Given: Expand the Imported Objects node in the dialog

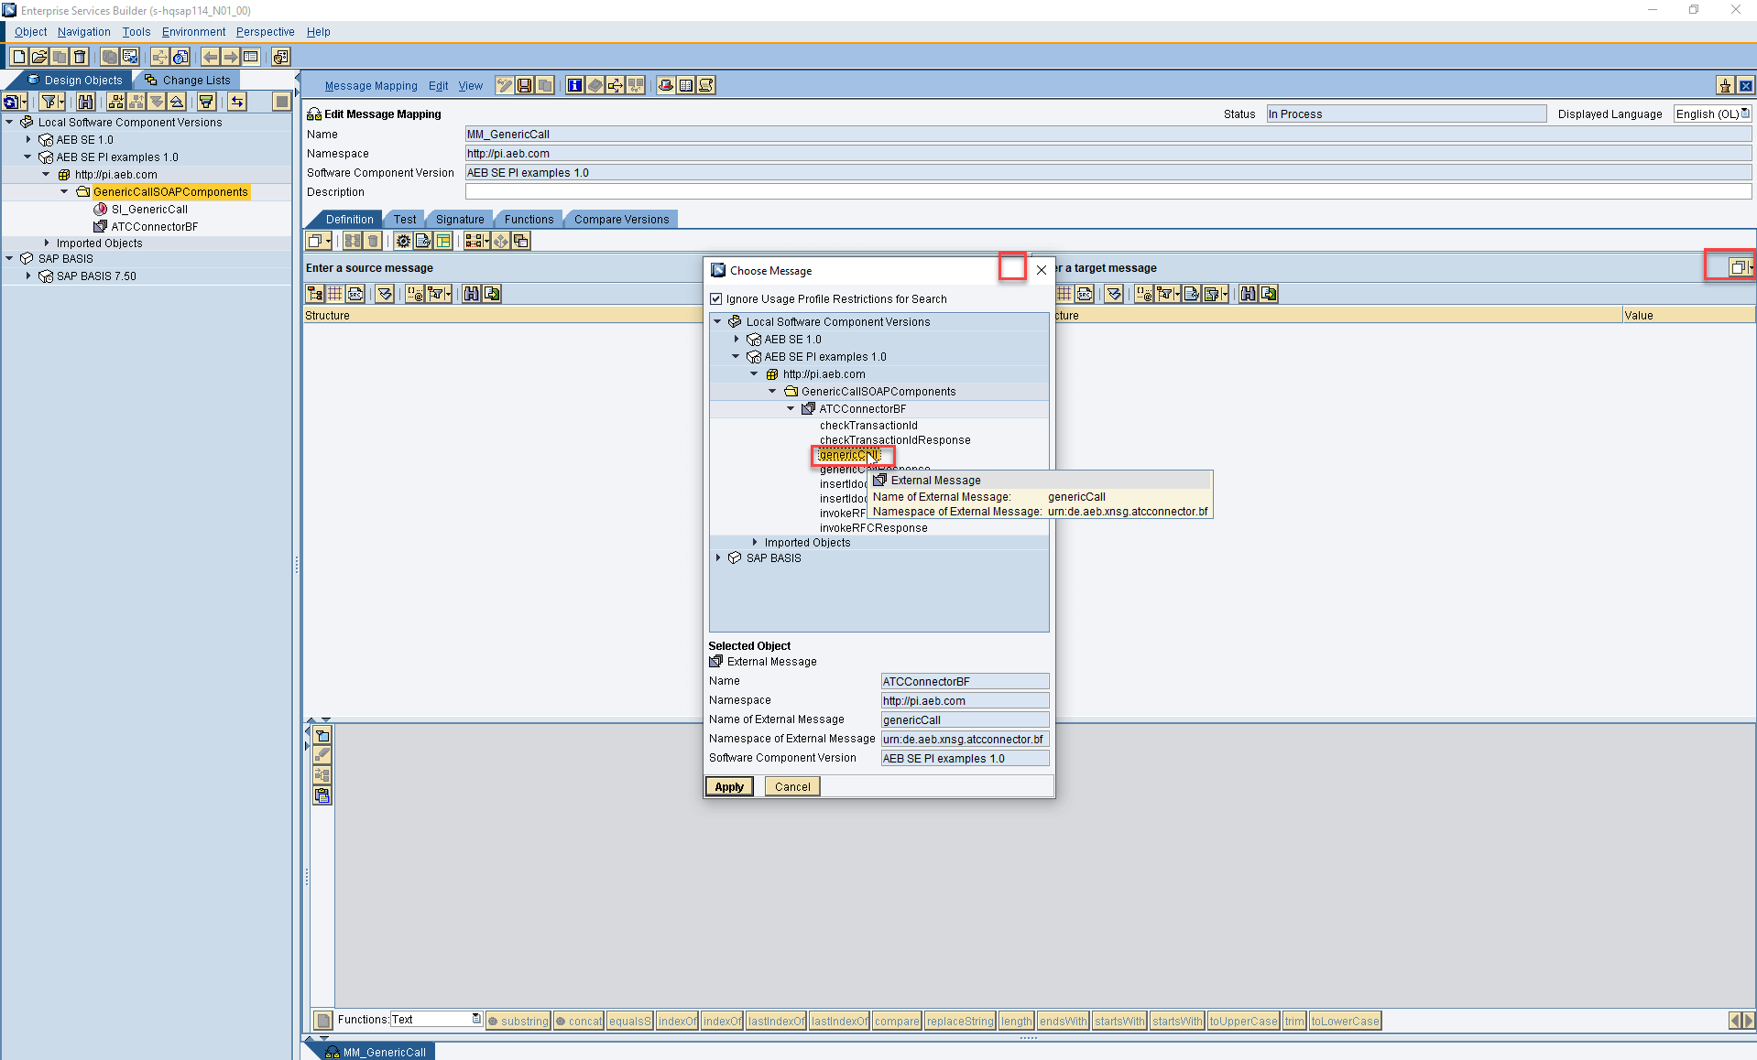Looking at the screenshot, I should click(755, 542).
